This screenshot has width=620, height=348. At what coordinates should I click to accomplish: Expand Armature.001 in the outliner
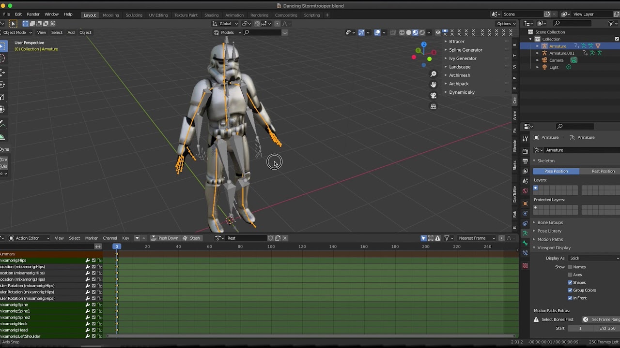(x=537, y=53)
